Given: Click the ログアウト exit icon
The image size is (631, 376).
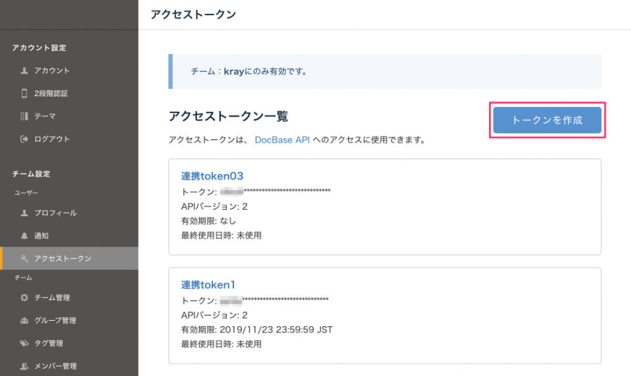Looking at the screenshot, I should pyautogui.click(x=24, y=139).
